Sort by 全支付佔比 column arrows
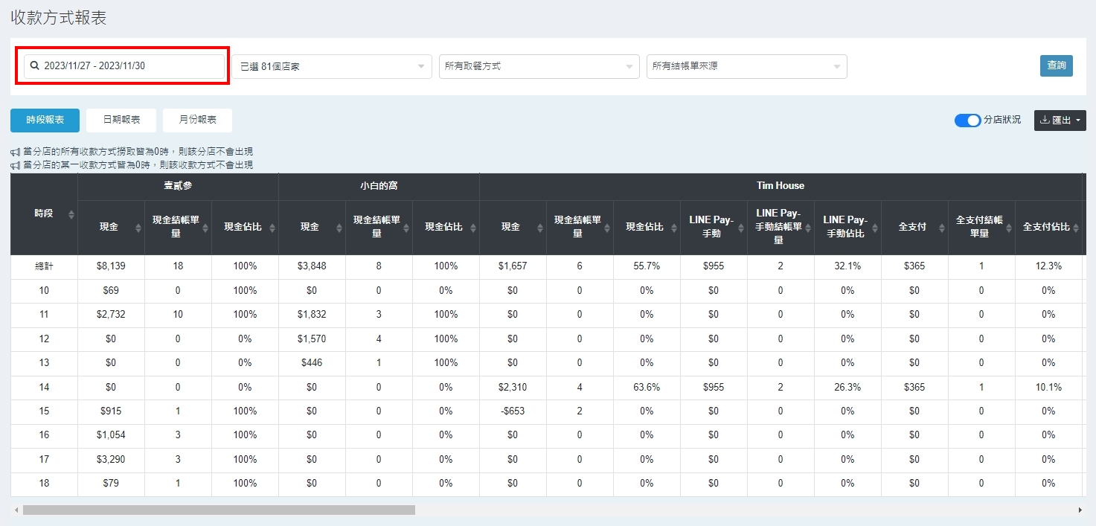Image resolution: width=1096 pixels, height=526 pixels. (1076, 228)
